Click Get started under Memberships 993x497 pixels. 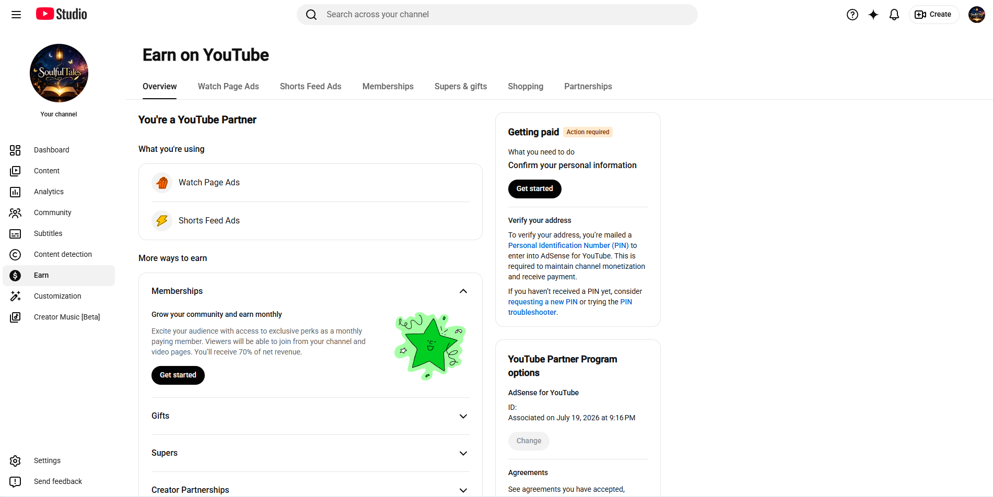(x=178, y=375)
